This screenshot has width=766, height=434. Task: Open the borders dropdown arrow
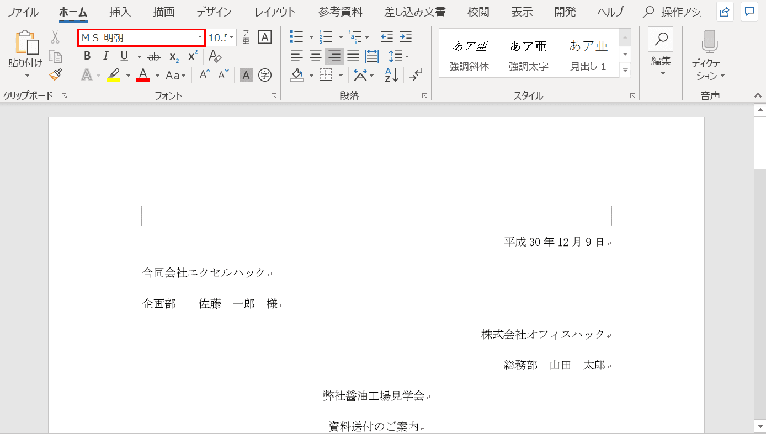pyautogui.click(x=341, y=75)
